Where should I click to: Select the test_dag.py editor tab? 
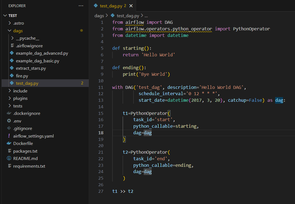111,6
